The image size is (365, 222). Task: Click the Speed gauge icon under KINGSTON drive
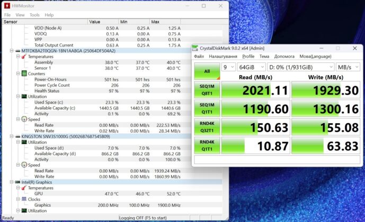(x=24, y=165)
